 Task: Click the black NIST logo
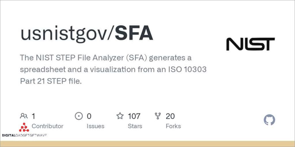click(250, 44)
